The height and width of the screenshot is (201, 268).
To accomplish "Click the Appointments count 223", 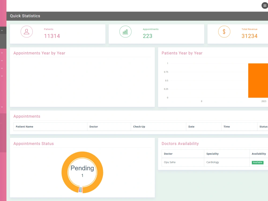I will 147,36.
